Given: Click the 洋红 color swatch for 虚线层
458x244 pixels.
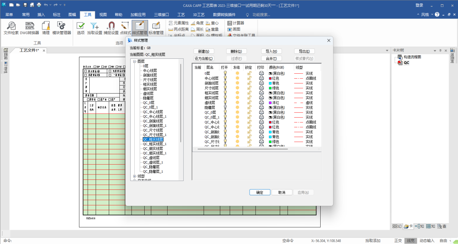Looking at the screenshot, I should [x=270, y=103].
